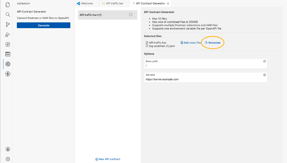Close the API Contract Generator tab

point(168,3)
